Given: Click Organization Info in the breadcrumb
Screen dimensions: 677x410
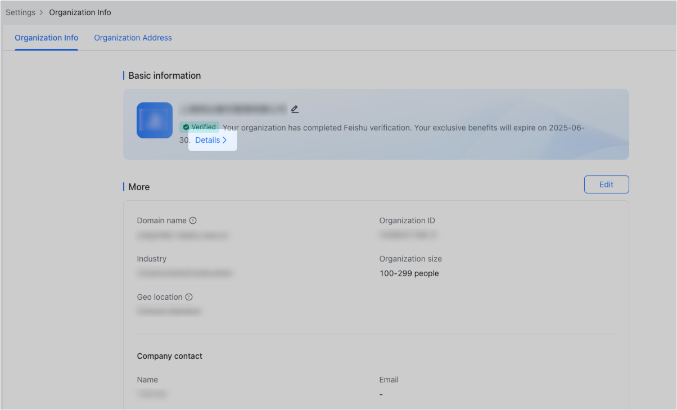Looking at the screenshot, I should coord(80,12).
